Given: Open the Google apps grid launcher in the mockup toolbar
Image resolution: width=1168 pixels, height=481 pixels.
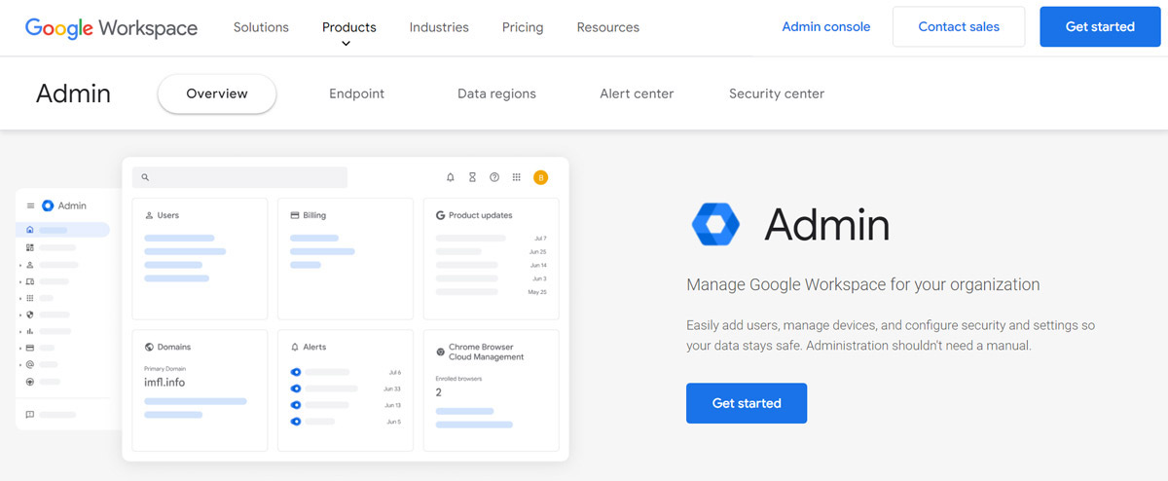Looking at the screenshot, I should click(x=517, y=177).
